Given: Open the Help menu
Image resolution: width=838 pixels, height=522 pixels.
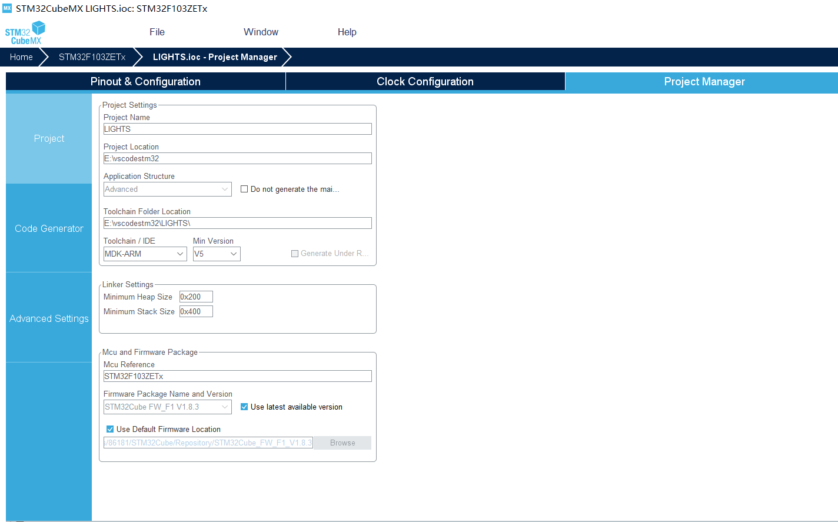Looking at the screenshot, I should 347,32.
